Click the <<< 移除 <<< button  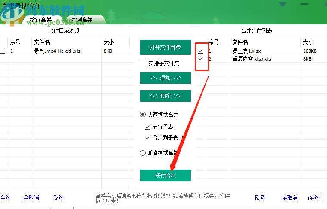pyautogui.click(x=165, y=96)
